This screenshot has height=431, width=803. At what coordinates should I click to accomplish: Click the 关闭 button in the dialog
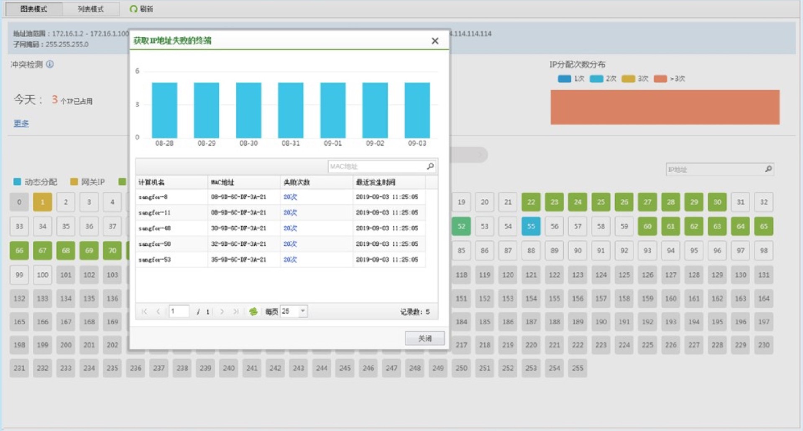point(425,338)
